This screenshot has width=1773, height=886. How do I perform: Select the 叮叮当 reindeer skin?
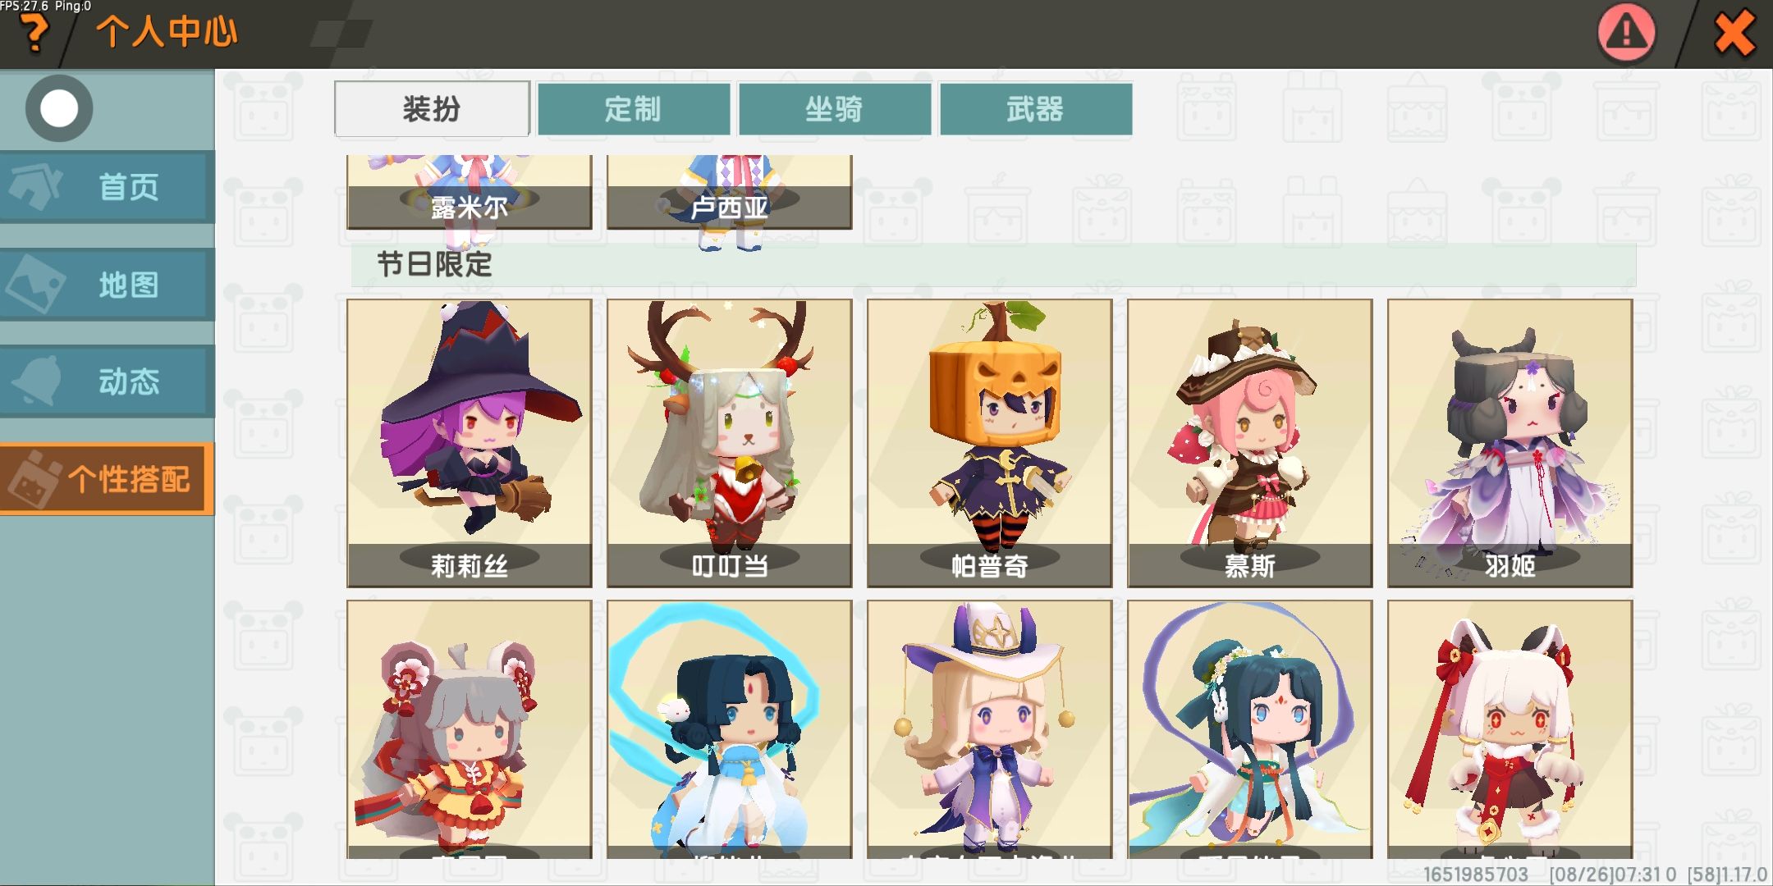click(x=730, y=443)
